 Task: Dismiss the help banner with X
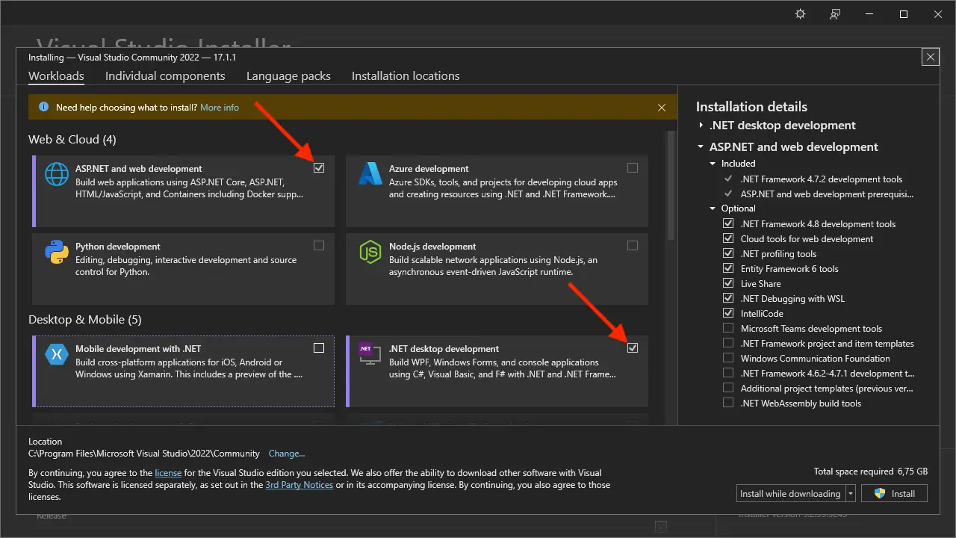point(662,108)
